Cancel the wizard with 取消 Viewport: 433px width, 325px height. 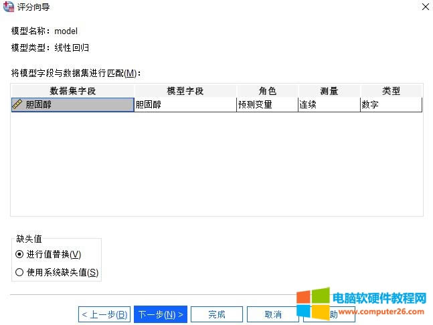coord(272,314)
